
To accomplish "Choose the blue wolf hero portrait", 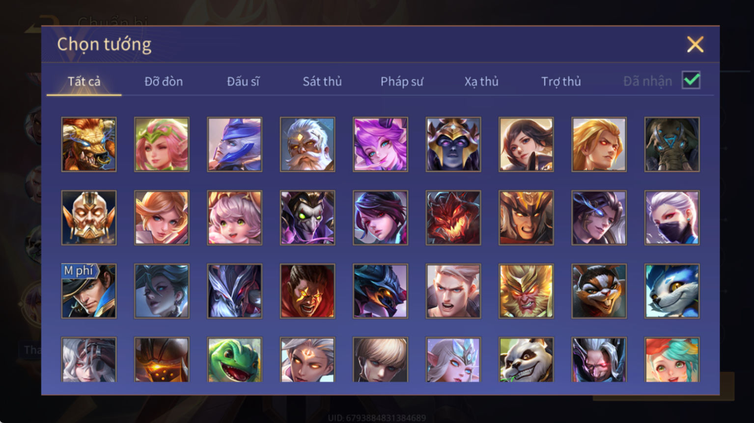I will [x=672, y=291].
